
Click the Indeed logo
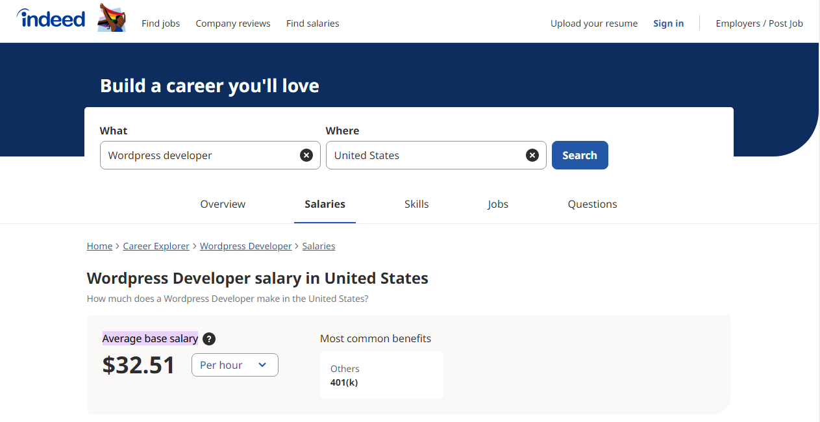[x=51, y=18]
